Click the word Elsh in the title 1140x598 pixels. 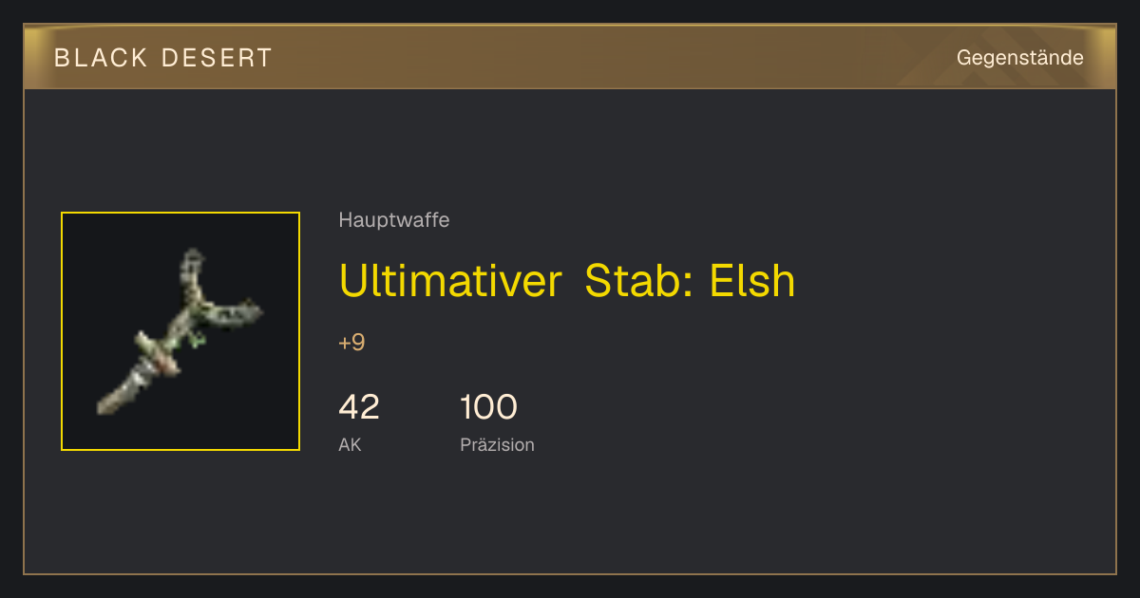coord(752,281)
